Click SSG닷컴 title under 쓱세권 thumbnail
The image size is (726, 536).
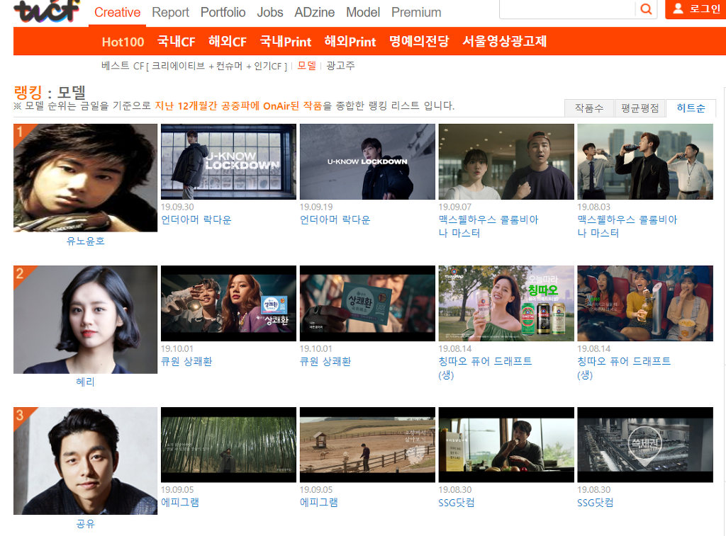click(x=596, y=503)
